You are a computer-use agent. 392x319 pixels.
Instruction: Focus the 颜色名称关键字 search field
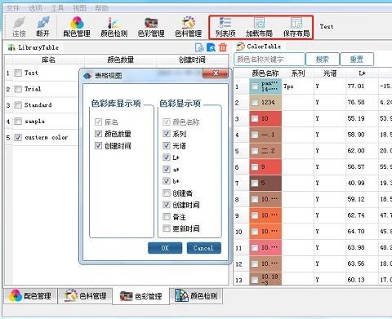click(x=269, y=60)
